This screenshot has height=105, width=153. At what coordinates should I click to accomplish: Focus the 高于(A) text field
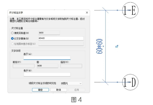pos(47,58)
